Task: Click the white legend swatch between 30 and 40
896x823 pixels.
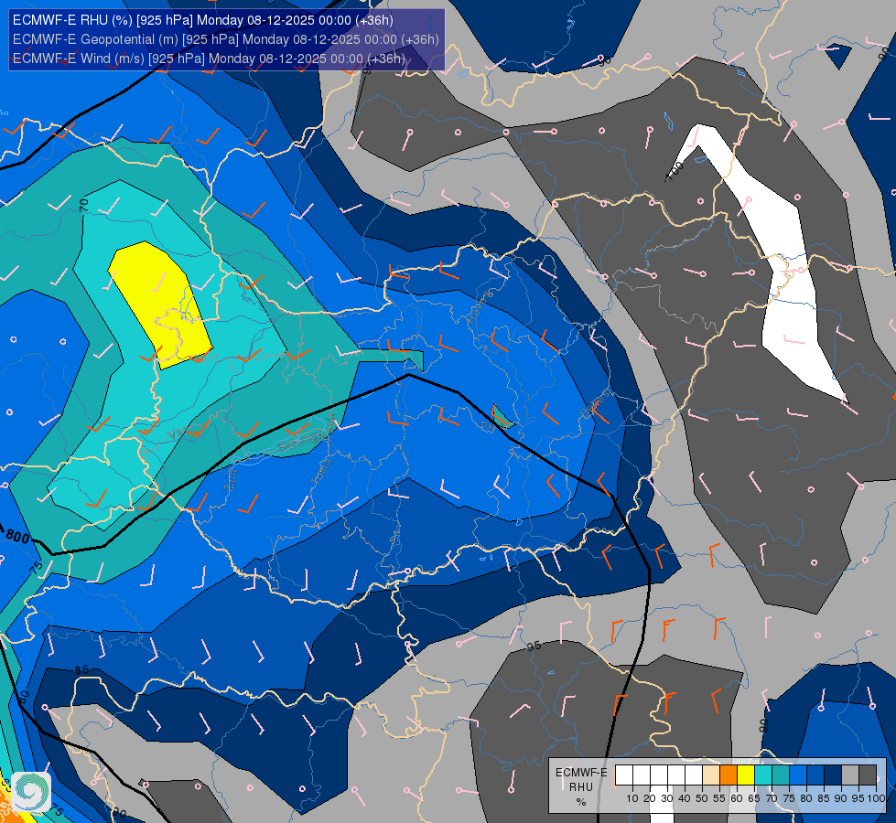Action: click(676, 775)
